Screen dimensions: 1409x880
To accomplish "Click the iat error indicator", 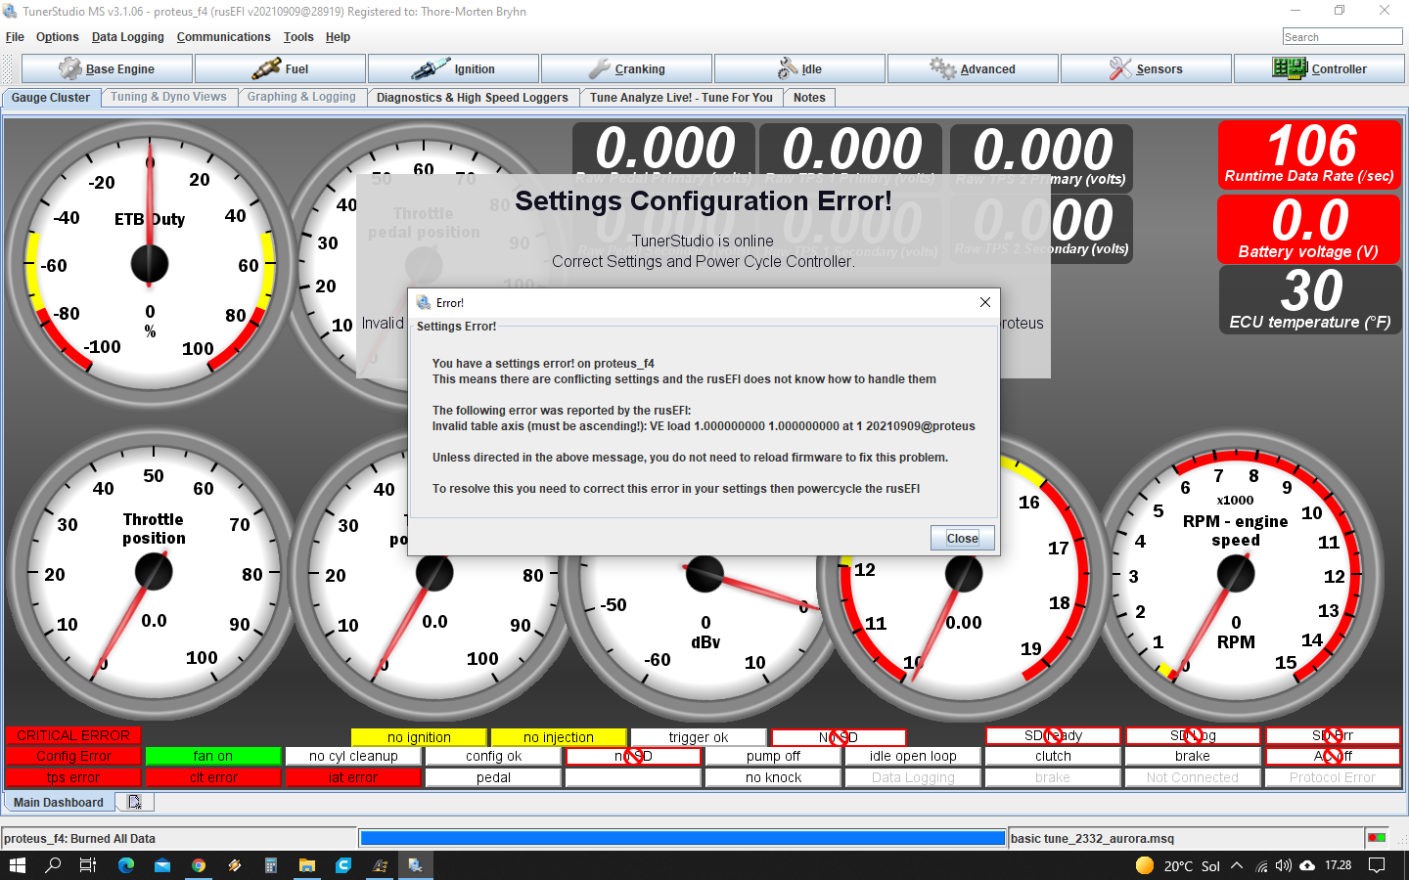I will pyautogui.click(x=353, y=777).
